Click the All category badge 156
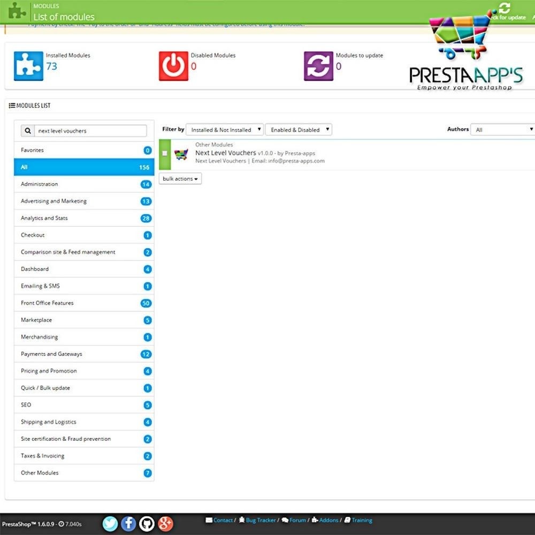The width and height of the screenshot is (535, 535). (144, 167)
